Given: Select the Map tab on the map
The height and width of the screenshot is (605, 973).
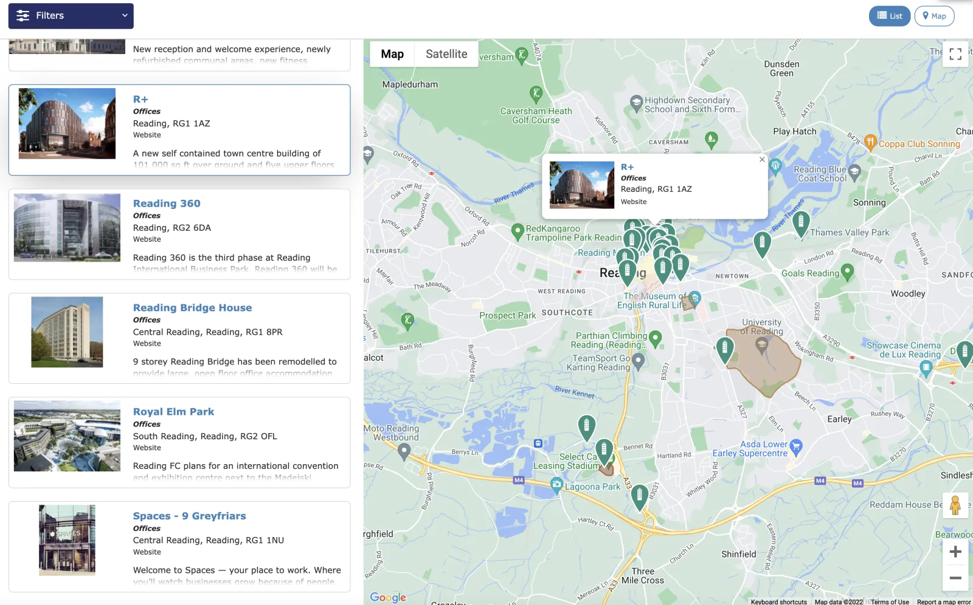Looking at the screenshot, I should point(392,54).
